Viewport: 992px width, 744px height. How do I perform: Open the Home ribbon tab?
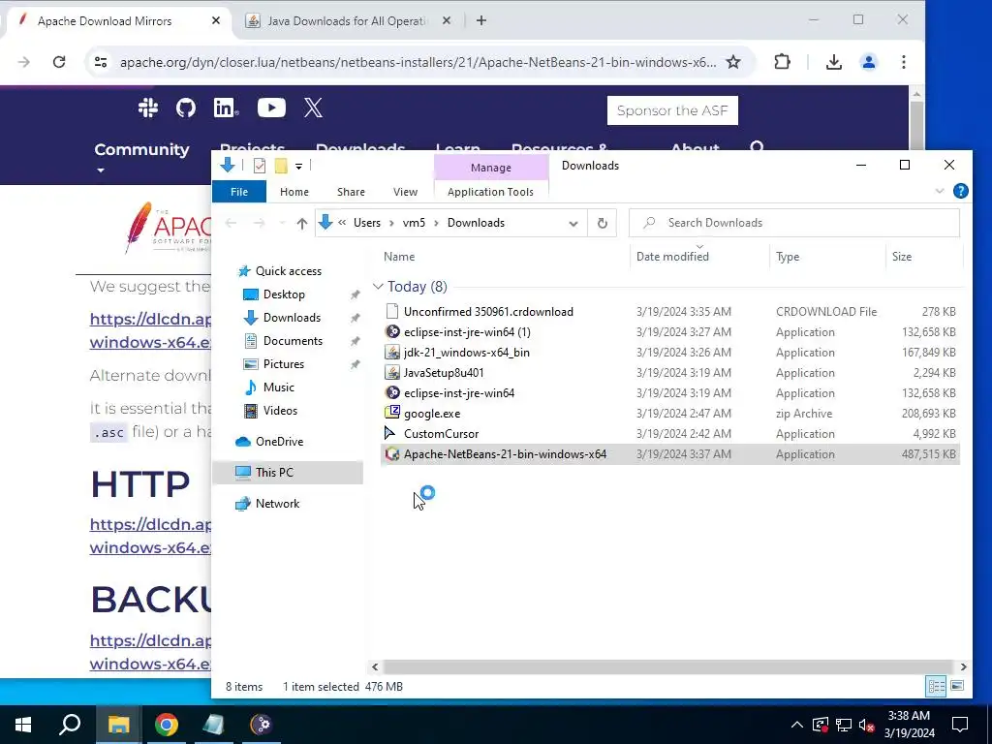tap(294, 192)
